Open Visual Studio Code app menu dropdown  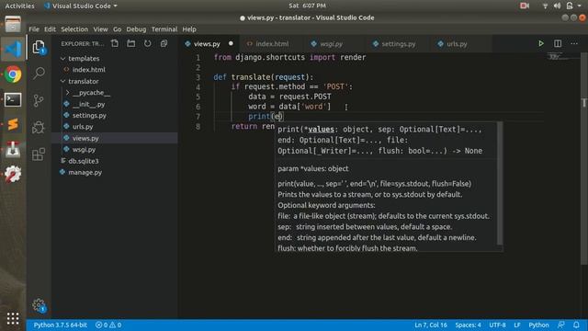(81, 6)
